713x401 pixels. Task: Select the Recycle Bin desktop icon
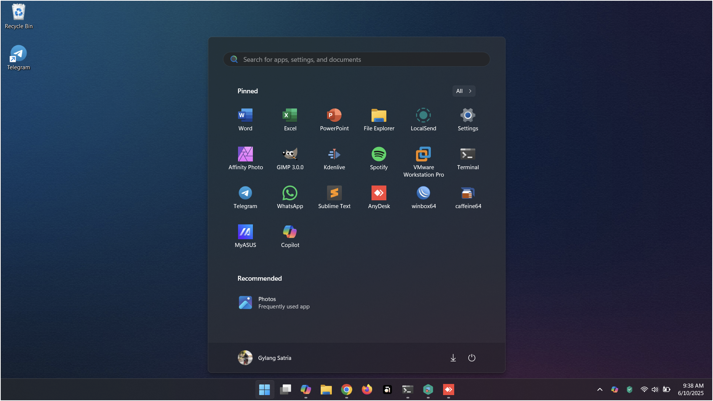pos(19,16)
